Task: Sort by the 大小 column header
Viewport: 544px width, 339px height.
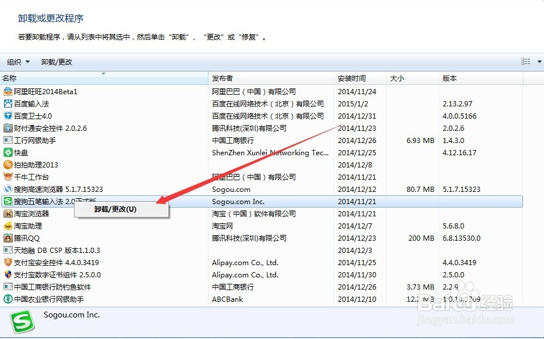Action: pyautogui.click(x=412, y=78)
